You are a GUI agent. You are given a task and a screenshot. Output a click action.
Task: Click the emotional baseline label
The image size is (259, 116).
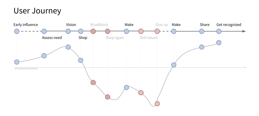(26, 68)
